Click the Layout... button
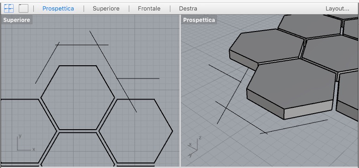 pos(337,9)
